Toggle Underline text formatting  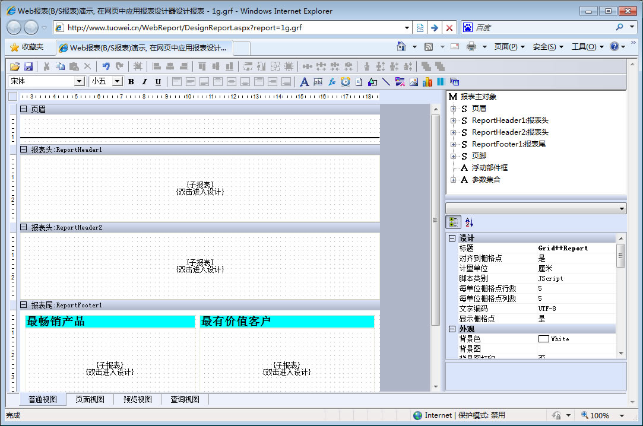coord(158,82)
